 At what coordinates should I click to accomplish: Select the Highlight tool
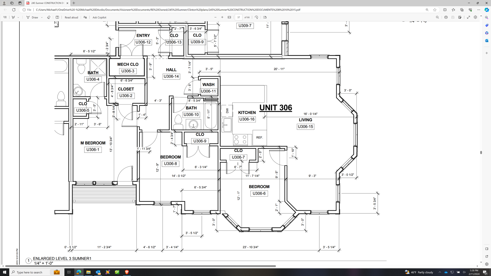pos(13,17)
